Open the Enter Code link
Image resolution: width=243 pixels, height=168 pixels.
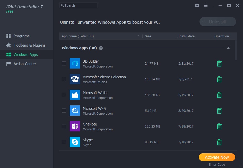pyautogui.click(x=217, y=165)
